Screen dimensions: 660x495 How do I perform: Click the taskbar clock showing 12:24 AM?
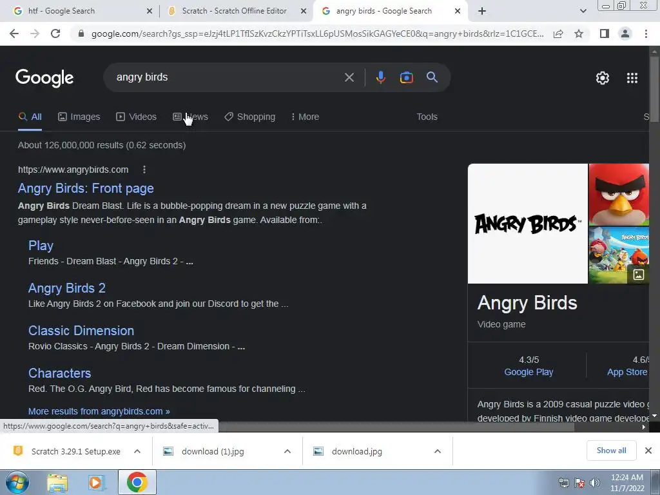coord(627,483)
